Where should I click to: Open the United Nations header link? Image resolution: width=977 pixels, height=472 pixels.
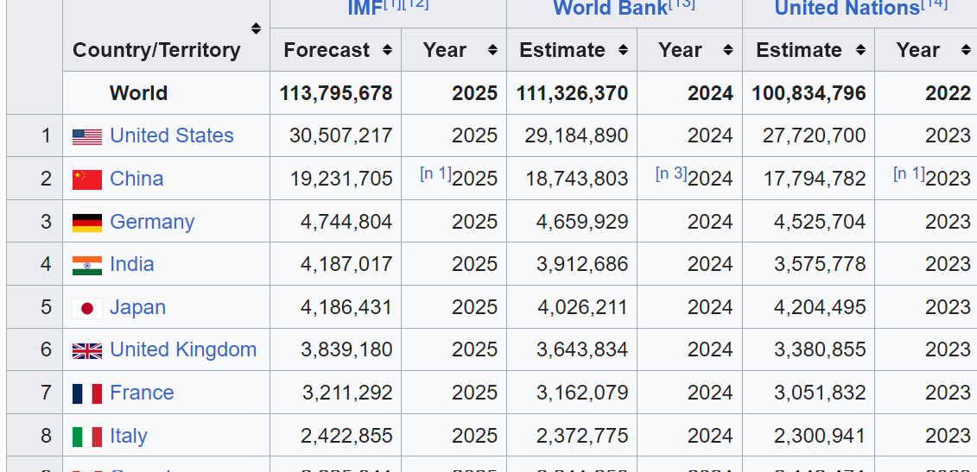[847, 8]
